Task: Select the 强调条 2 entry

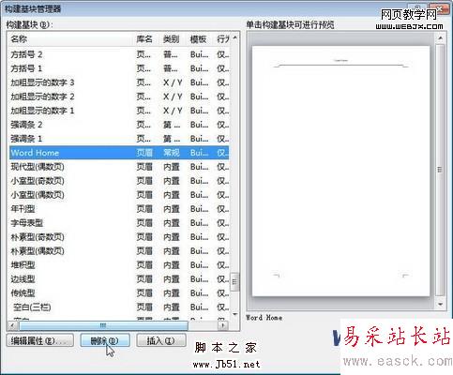Action: [119, 125]
